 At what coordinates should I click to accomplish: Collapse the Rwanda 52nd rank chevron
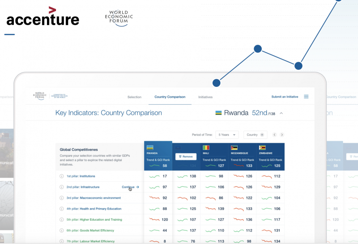tap(281, 113)
